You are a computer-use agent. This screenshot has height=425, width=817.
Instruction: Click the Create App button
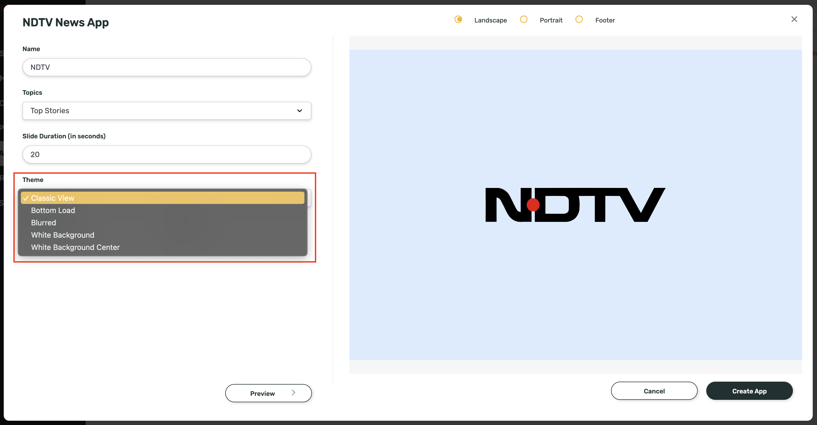[749, 391]
